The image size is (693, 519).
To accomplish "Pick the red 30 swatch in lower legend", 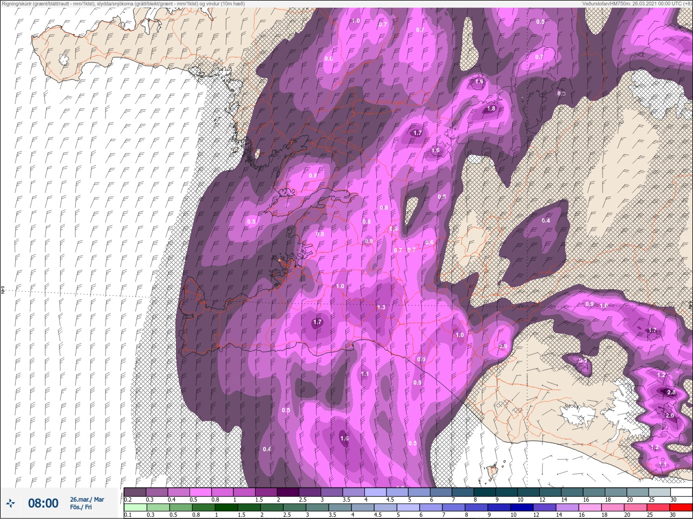I will click(681, 508).
